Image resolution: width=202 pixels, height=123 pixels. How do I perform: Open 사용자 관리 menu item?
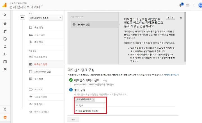click(x=46, y=35)
